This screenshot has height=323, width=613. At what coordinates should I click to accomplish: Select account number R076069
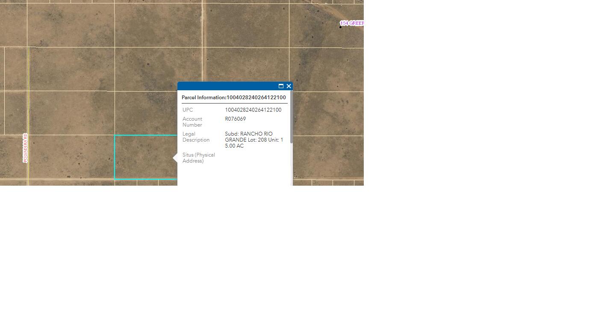click(236, 119)
